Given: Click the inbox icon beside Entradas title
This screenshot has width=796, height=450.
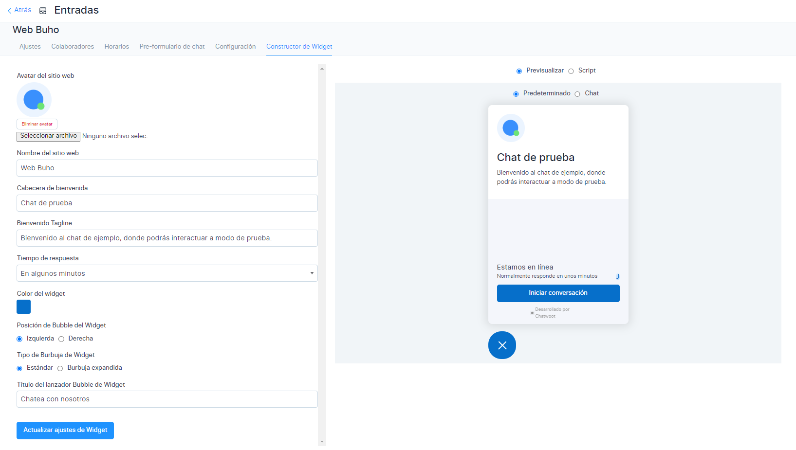Looking at the screenshot, I should [43, 11].
